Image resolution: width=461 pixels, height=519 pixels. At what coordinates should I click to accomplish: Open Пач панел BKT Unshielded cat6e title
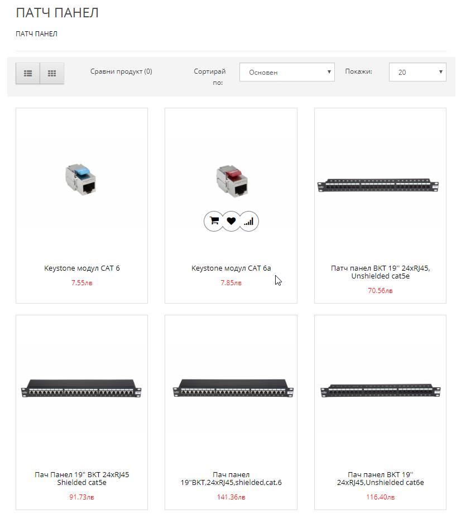[380, 479]
